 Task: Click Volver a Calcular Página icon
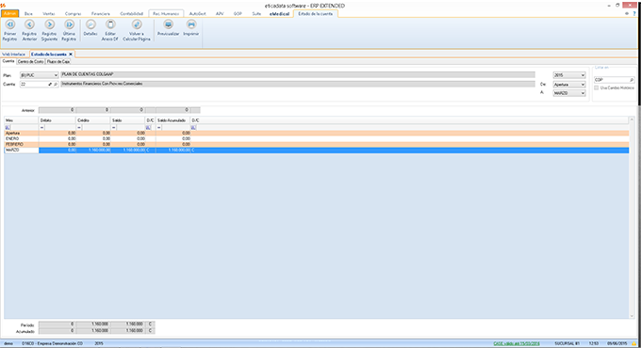137,24
